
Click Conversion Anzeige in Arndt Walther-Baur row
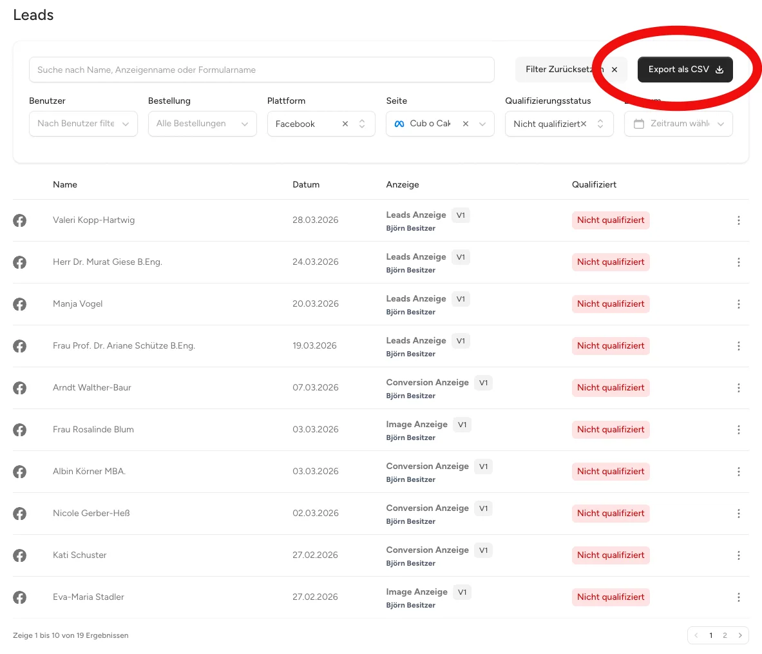pos(427,383)
